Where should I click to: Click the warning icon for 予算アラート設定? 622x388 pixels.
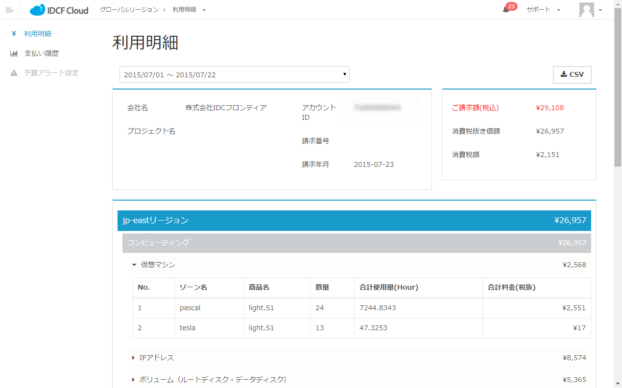[14, 73]
